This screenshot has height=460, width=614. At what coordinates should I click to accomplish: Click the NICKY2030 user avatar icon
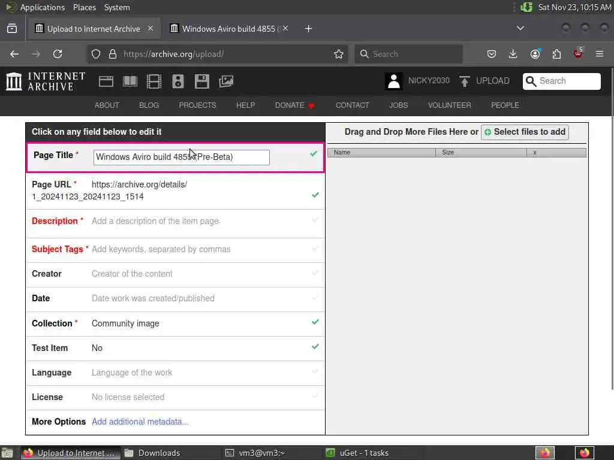click(393, 81)
